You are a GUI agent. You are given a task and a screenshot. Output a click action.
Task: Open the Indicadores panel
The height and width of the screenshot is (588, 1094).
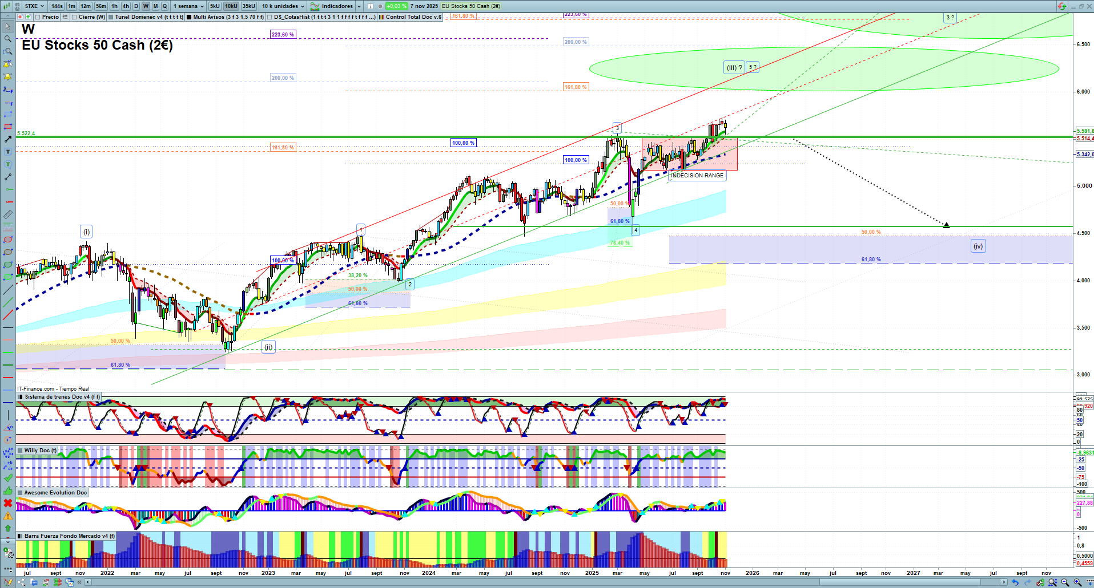[332, 6]
